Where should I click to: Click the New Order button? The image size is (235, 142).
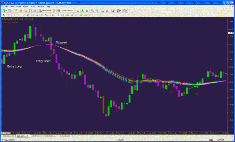coord(45,11)
